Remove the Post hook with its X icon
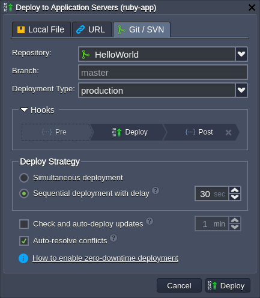The width and height of the screenshot is (260, 298). coord(228,132)
